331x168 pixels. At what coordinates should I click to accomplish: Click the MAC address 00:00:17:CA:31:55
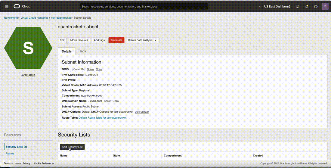click(110, 85)
